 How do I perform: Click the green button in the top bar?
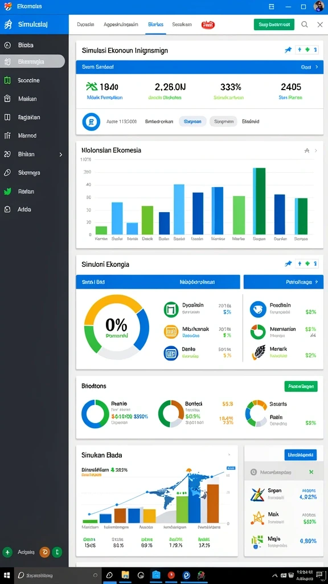(x=274, y=25)
